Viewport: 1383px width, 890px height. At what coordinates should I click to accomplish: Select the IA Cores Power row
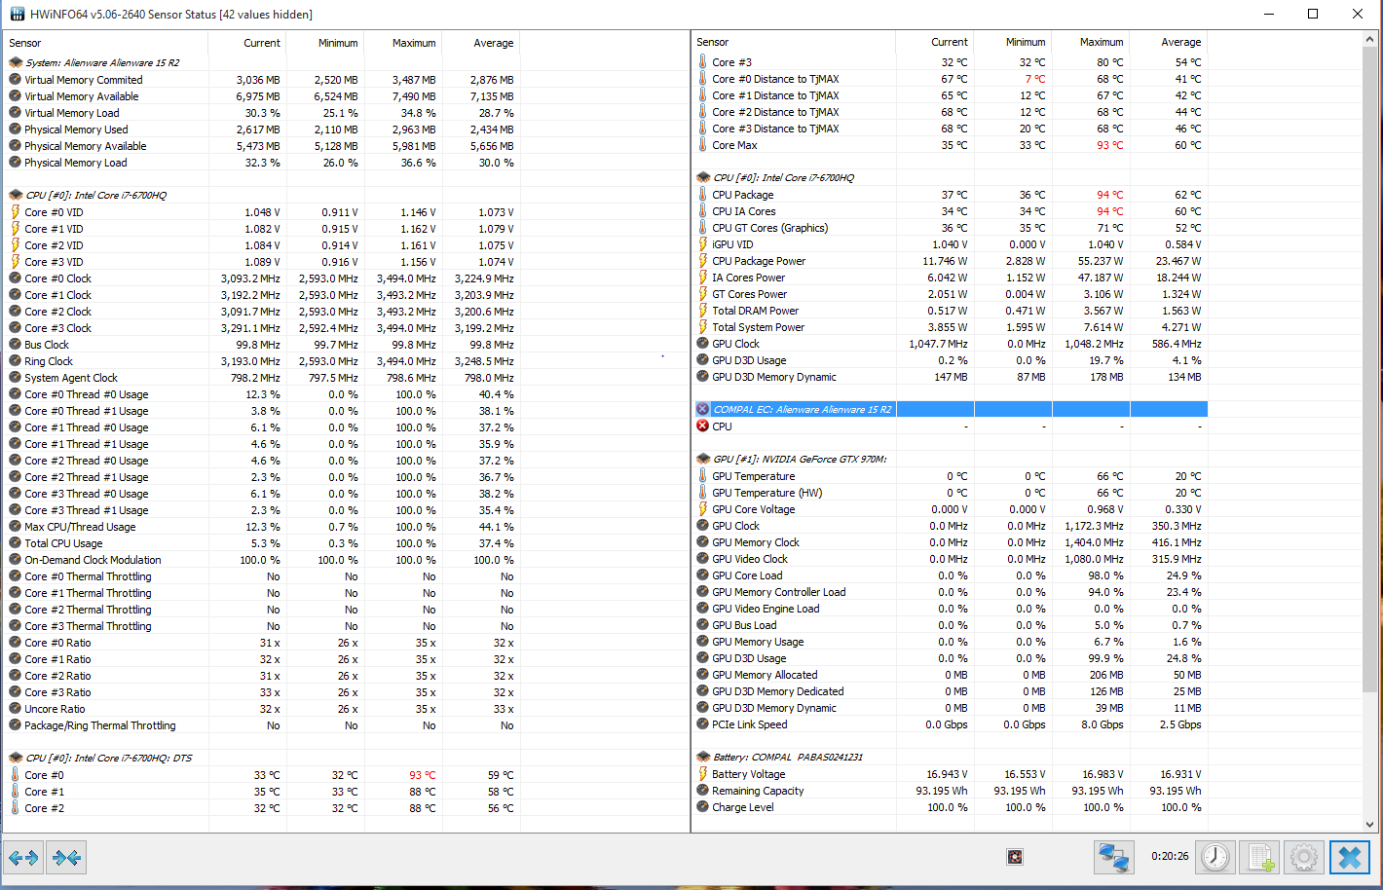pos(952,278)
